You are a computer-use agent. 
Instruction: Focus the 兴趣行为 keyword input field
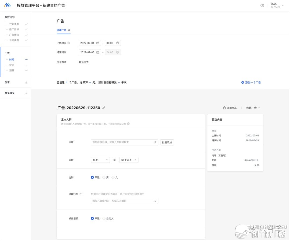125,201
